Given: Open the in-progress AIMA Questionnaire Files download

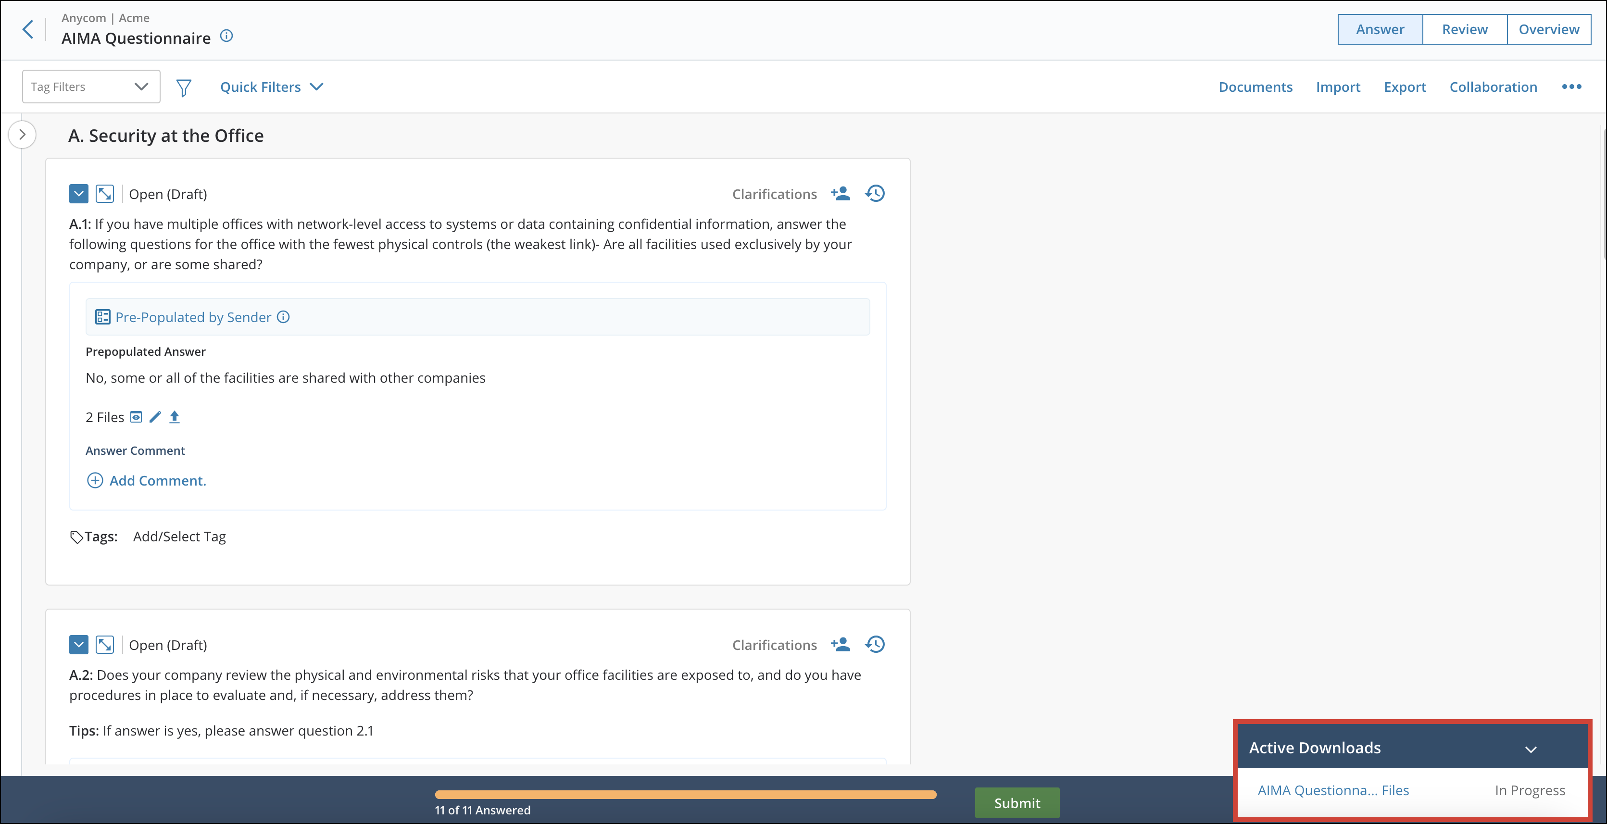Looking at the screenshot, I should pyautogui.click(x=1333, y=790).
